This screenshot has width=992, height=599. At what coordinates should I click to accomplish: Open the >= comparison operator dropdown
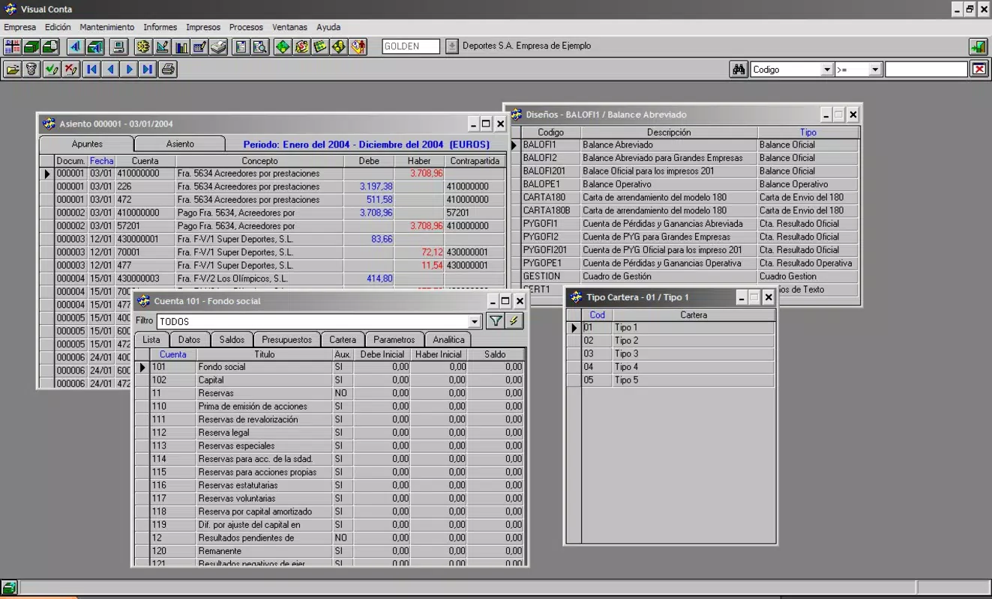point(875,70)
